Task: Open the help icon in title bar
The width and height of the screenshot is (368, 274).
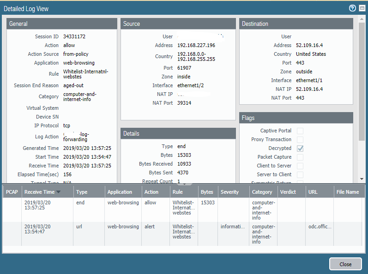Action: tap(352, 8)
